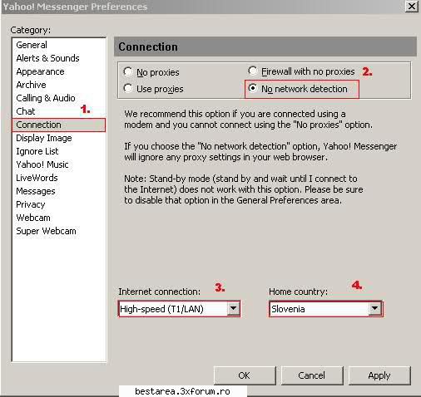
Task: Expand the Home country dropdown arrow
Action: tap(374, 308)
